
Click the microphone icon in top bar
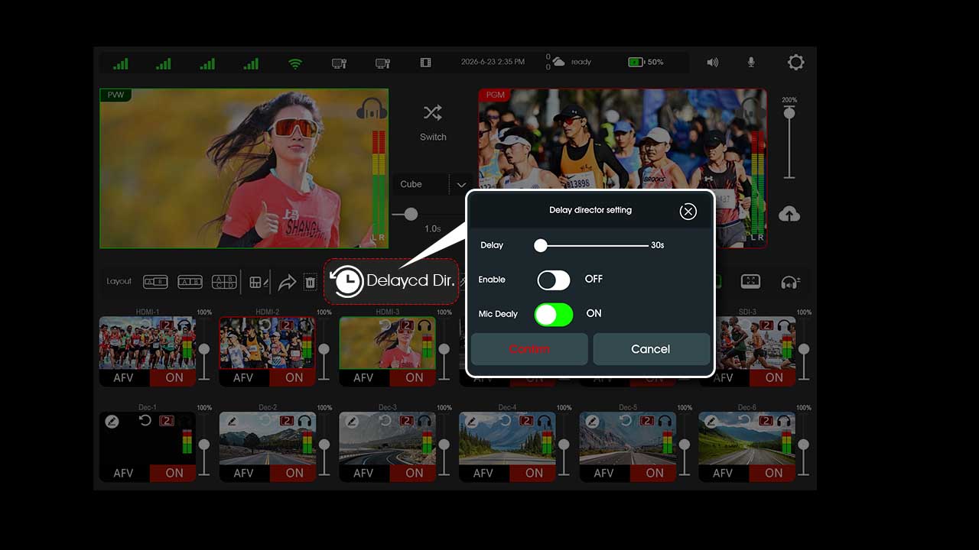751,62
